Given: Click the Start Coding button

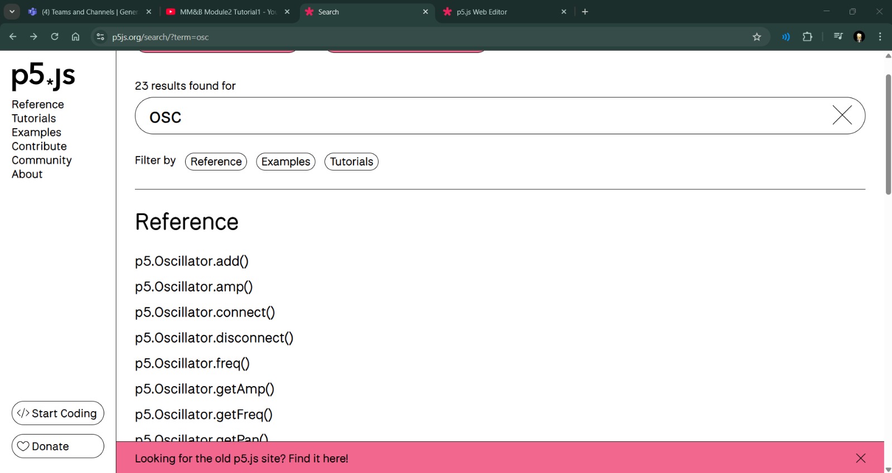Looking at the screenshot, I should [58, 413].
